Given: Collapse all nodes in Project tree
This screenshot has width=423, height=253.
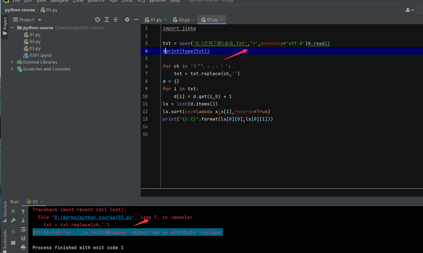Looking at the screenshot, I should pyautogui.click(x=116, y=20).
